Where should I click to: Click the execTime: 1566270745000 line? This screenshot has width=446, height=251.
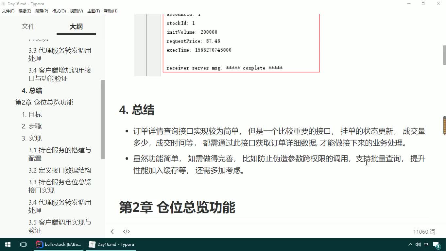tap(199, 50)
